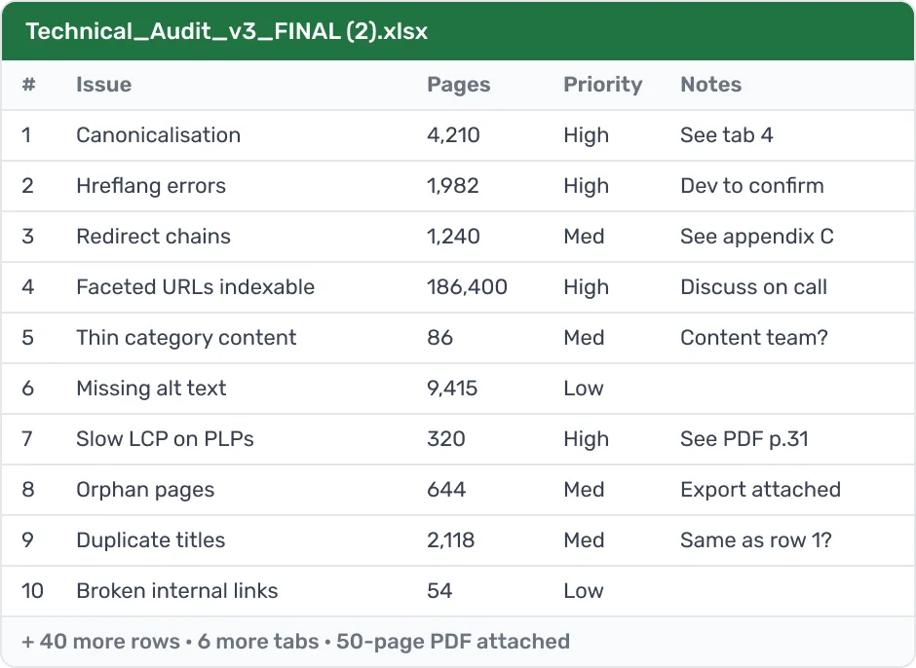916x668 pixels.
Task: Click the Notes column header
Action: point(711,85)
